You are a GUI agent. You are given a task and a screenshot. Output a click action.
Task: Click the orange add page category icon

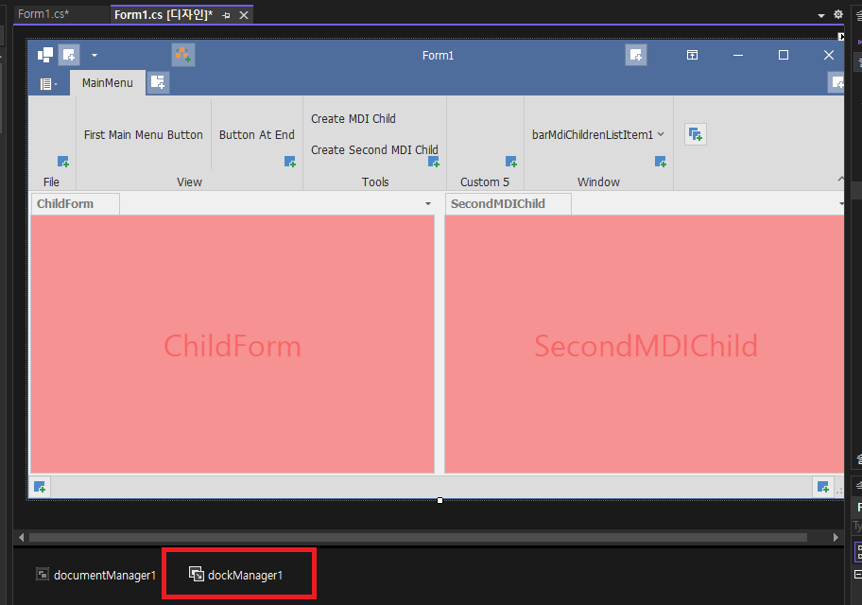point(183,55)
